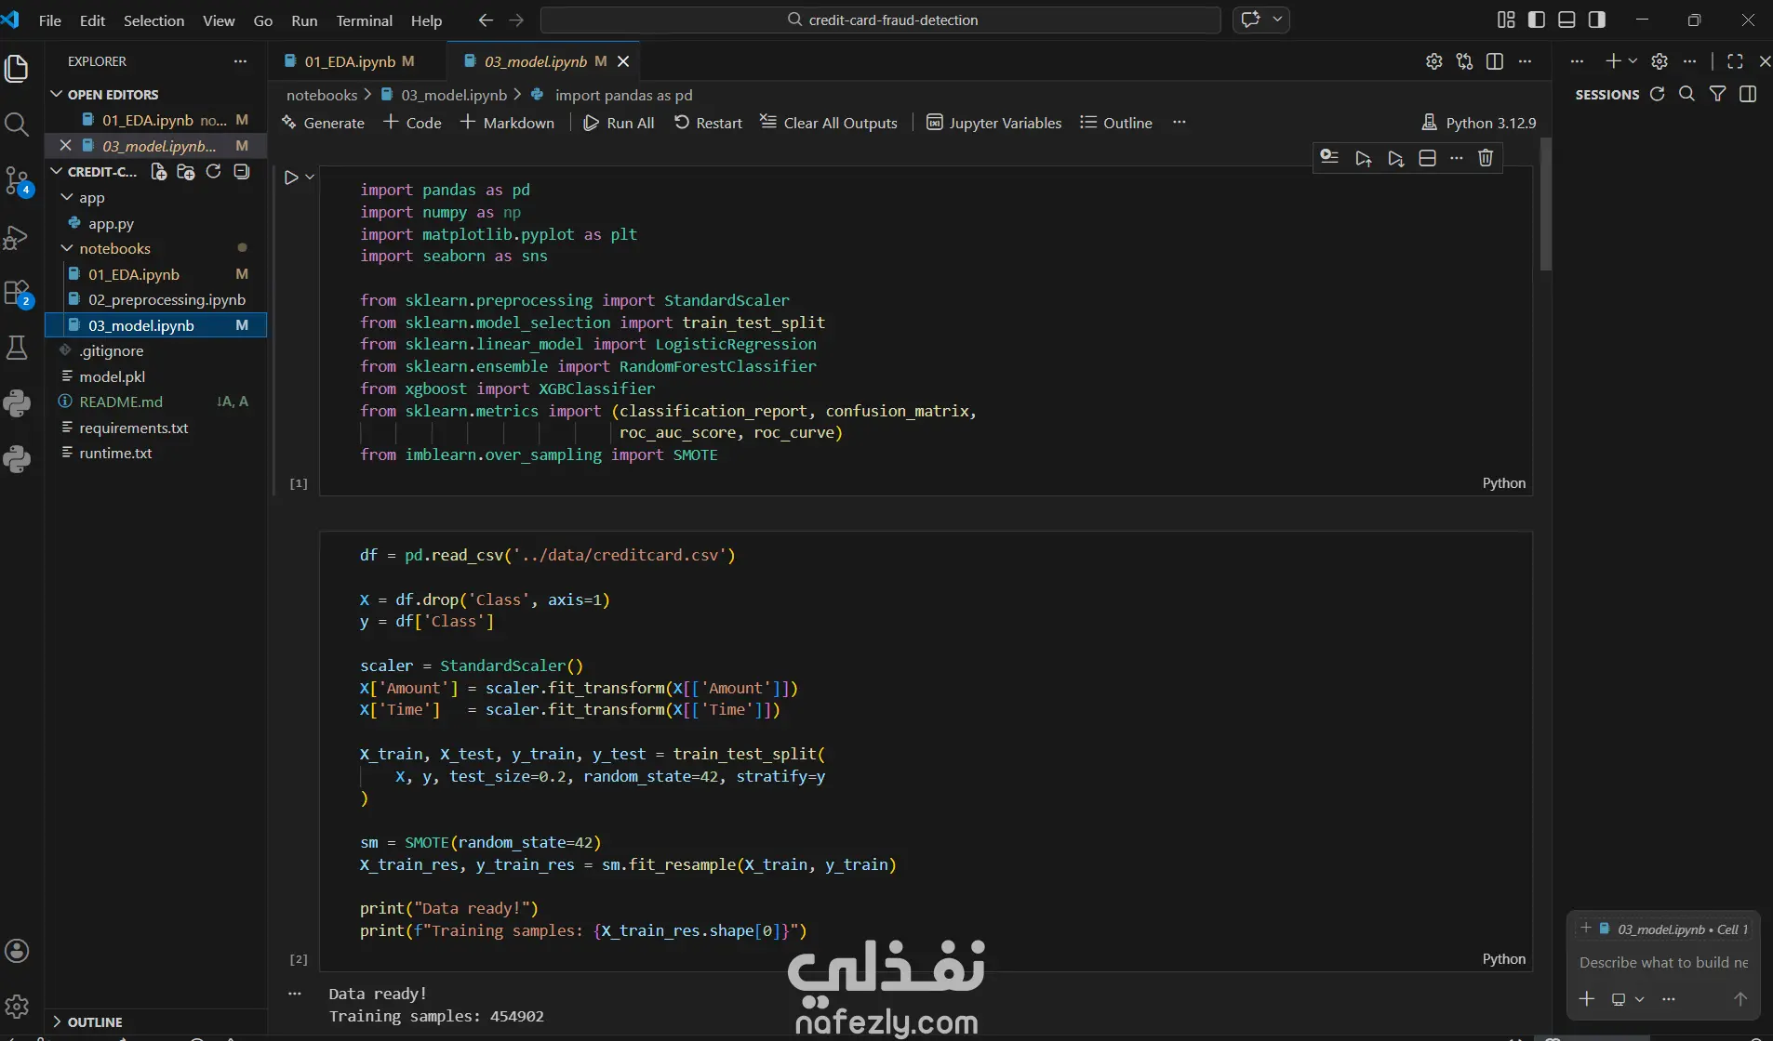Toggle the secondary side bar
Viewport: 1773px width, 1041px height.
coord(1597,20)
